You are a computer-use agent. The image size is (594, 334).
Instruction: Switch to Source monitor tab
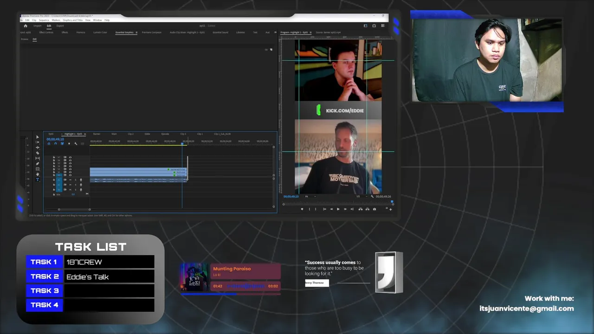[328, 32]
